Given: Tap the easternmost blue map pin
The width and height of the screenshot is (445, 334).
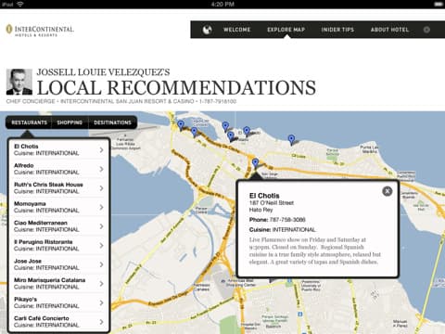Looking at the screenshot, I should pyautogui.click(x=291, y=139).
